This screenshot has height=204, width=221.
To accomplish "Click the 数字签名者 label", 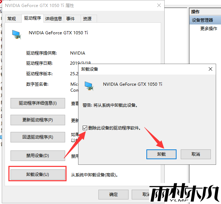I will [37, 84].
